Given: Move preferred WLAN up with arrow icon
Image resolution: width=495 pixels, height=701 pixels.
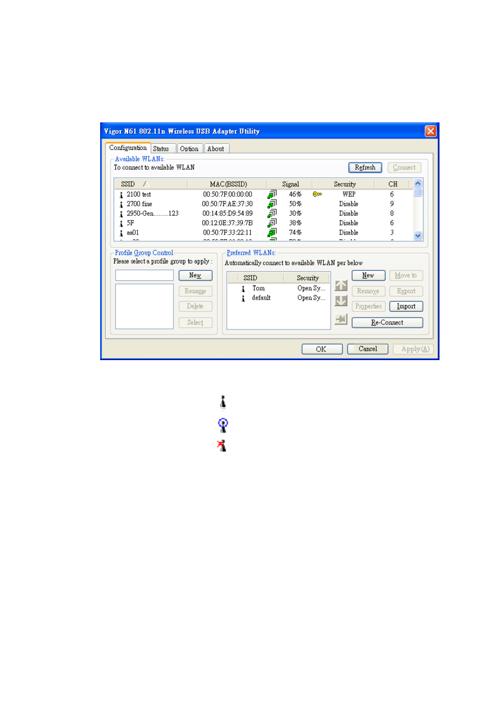Looking at the screenshot, I should pyautogui.click(x=341, y=285).
